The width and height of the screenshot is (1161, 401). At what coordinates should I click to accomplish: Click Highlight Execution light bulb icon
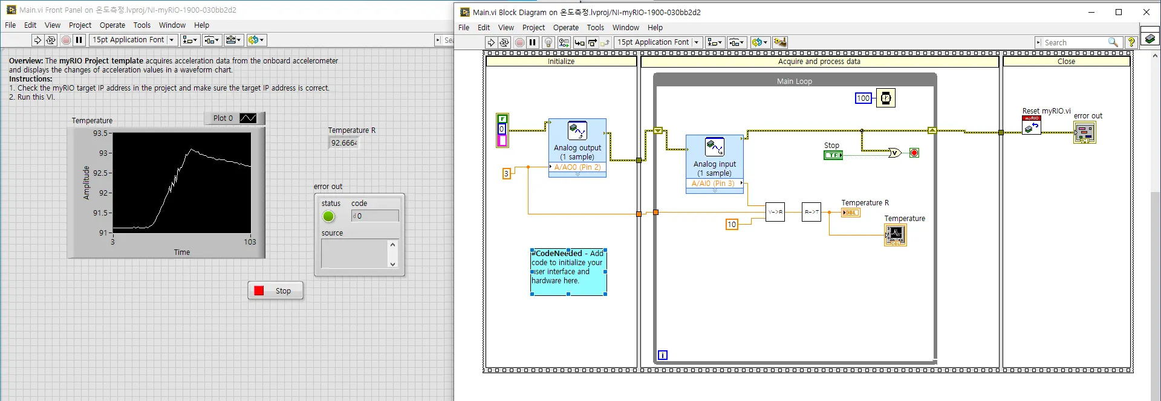click(548, 42)
